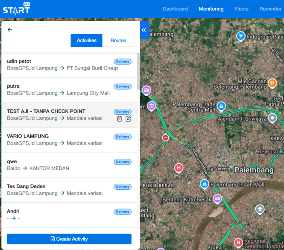Select the Activities tab

pos(87,40)
